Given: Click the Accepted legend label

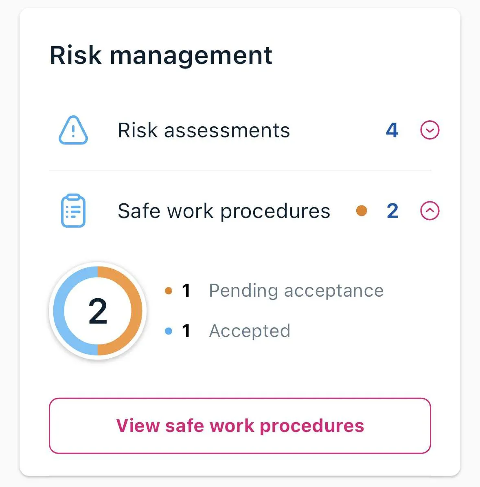Looking at the screenshot, I should point(250,331).
